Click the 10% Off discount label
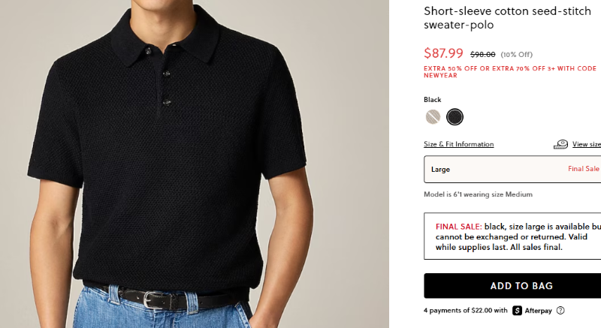The image size is (601, 328). pos(516,54)
